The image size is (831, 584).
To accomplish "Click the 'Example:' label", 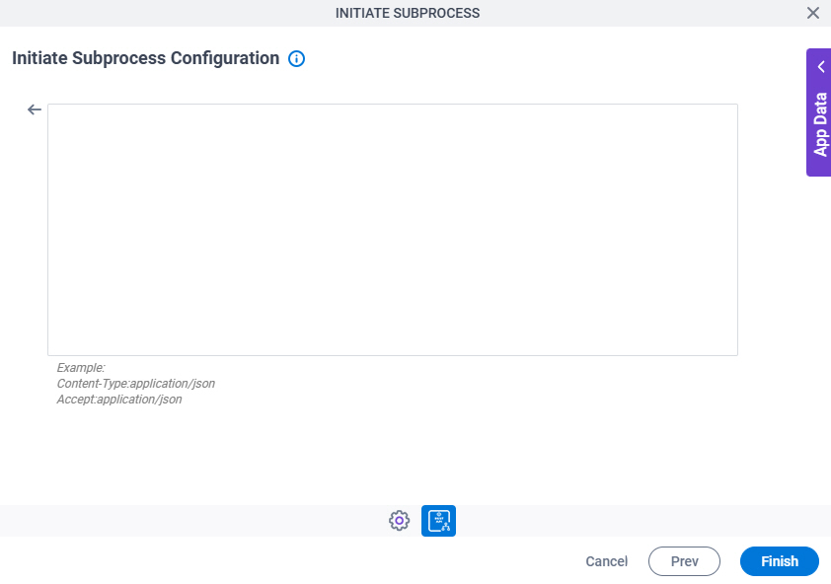I will click(x=81, y=367).
